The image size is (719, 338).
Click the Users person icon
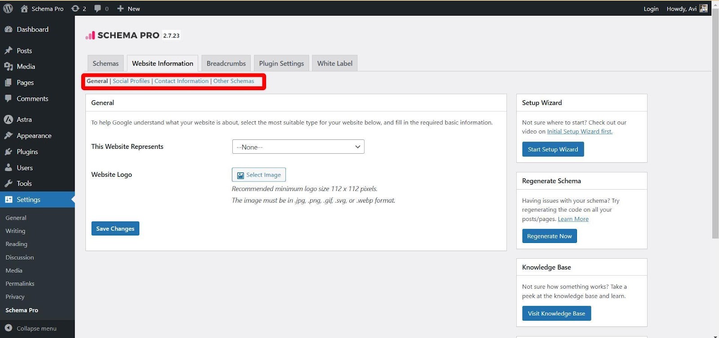9,168
